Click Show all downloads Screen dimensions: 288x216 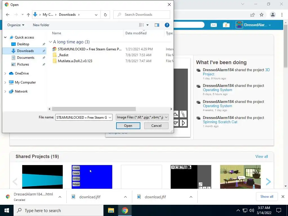click(x=267, y=197)
